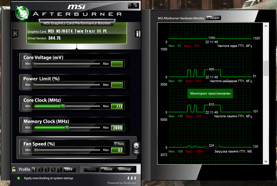This screenshot has width=277, height=186.
Task: Open the Kombustor launcher K icon
Action: 15,33
